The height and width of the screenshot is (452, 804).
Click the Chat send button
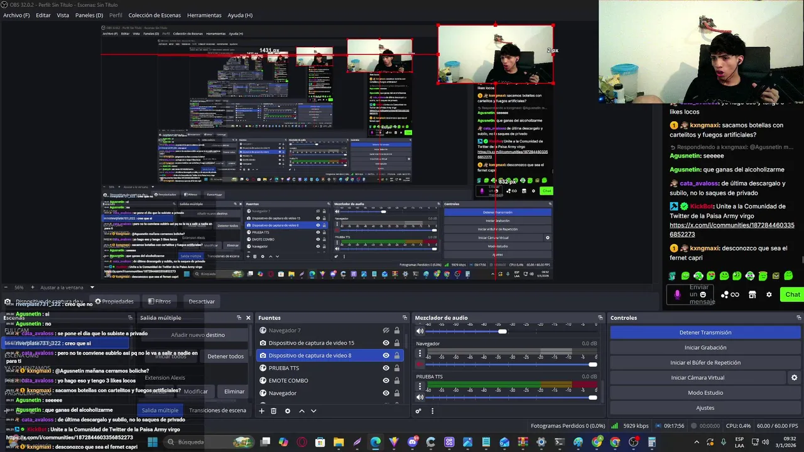[792, 294]
